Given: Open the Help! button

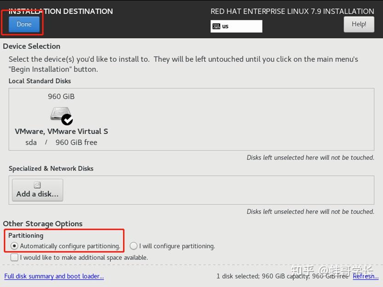Looking at the screenshot, I should click(359, 24).
